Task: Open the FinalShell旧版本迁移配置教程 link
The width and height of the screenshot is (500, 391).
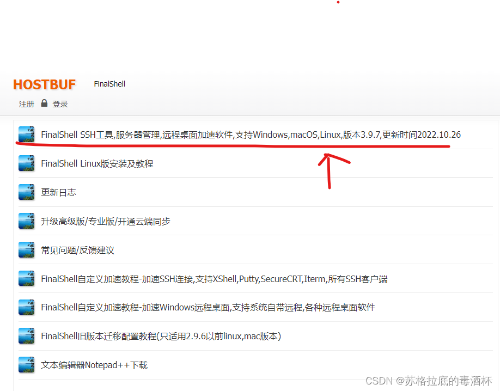Action: pos(161,336)
